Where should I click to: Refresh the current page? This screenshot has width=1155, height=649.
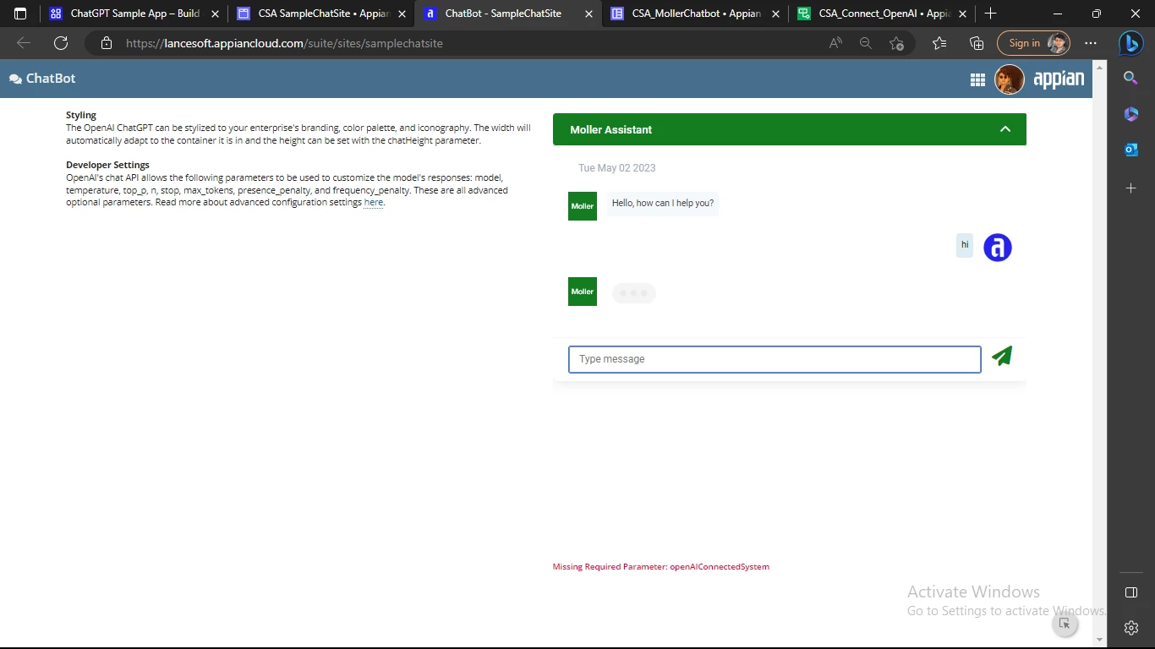(61, 43)
